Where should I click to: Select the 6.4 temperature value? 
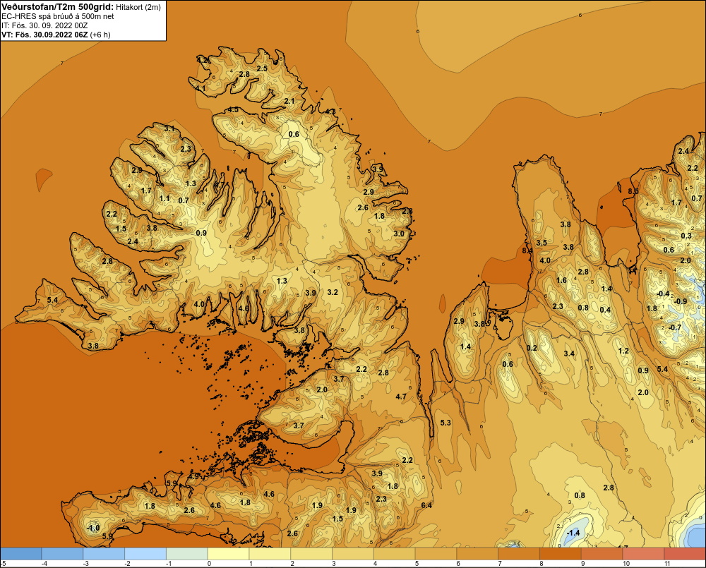tap(426, 505)
